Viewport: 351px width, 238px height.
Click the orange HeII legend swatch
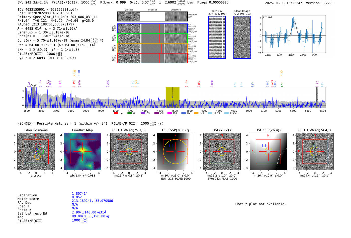[196, 113]
